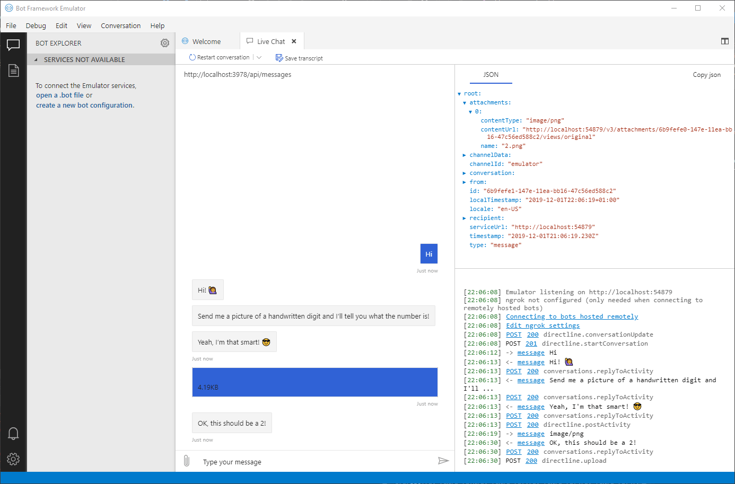Open the Bot Explorer chat icon in sidebar

(x=13, y=45)
